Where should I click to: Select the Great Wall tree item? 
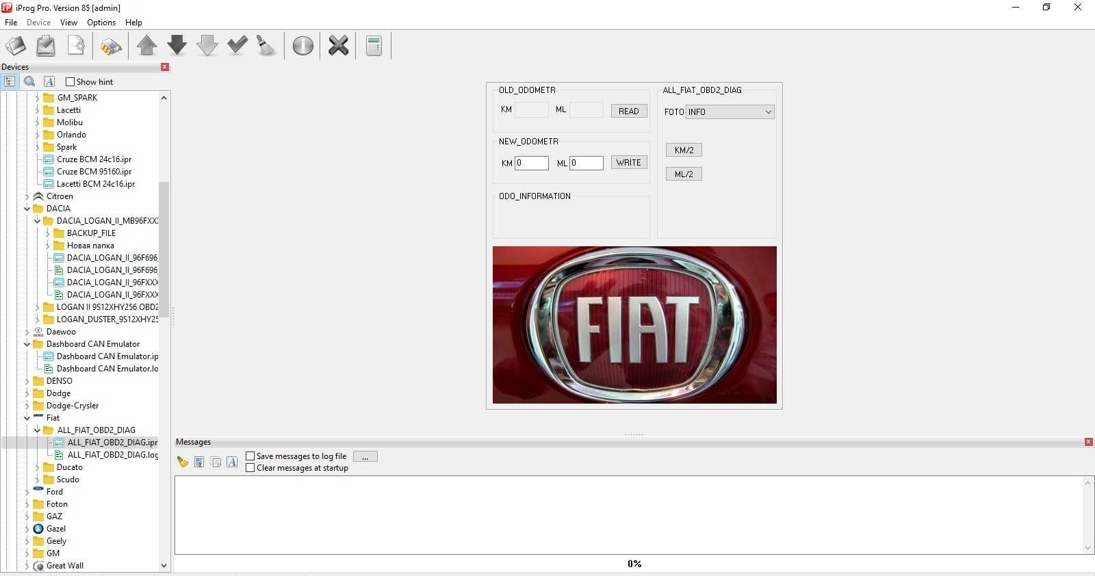click(x=65, y=566)
